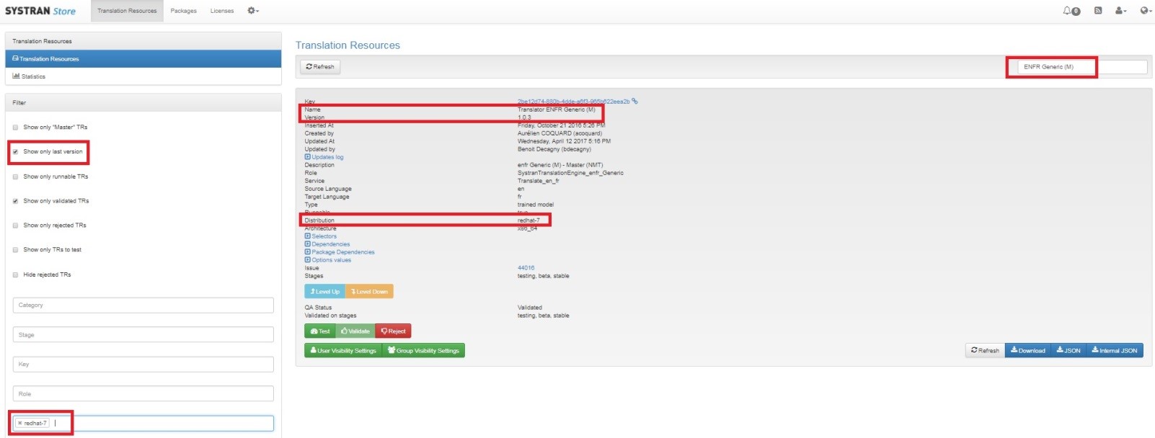Click the ENFR Generic (M) search box
This screenshot has height=438, width=1155.
click(x=1082, y=67)
